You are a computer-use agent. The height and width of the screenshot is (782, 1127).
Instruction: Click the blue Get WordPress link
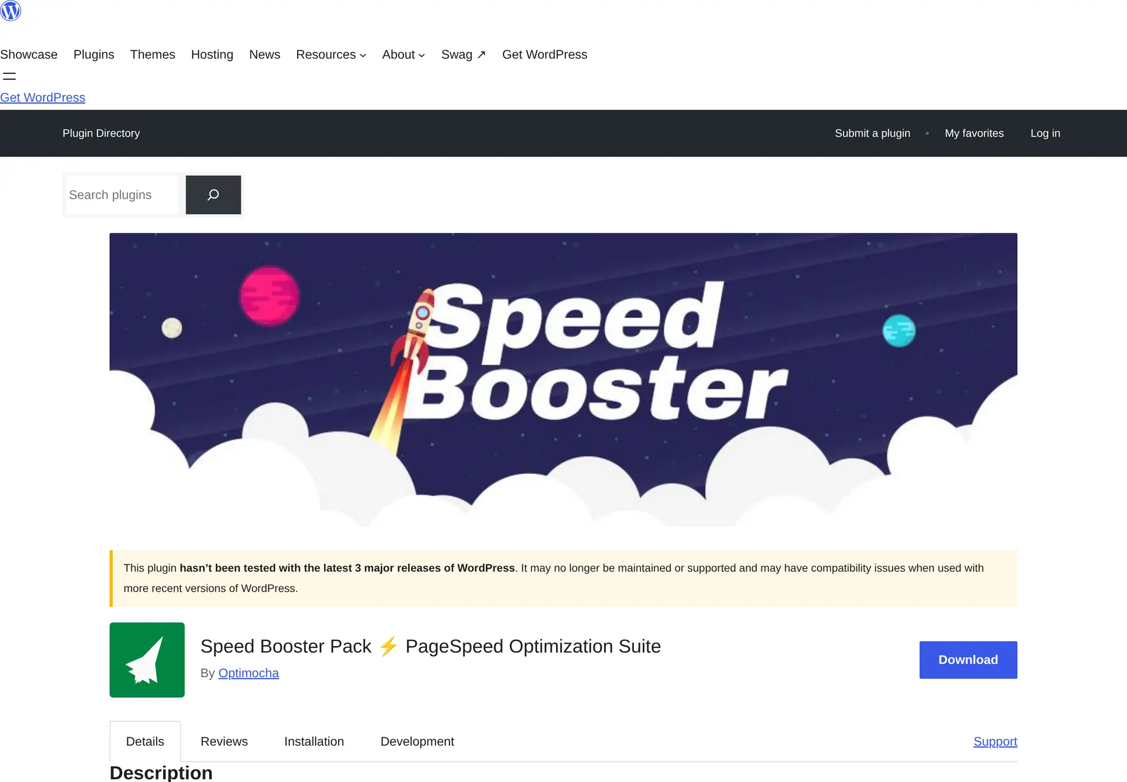point(42,97)
